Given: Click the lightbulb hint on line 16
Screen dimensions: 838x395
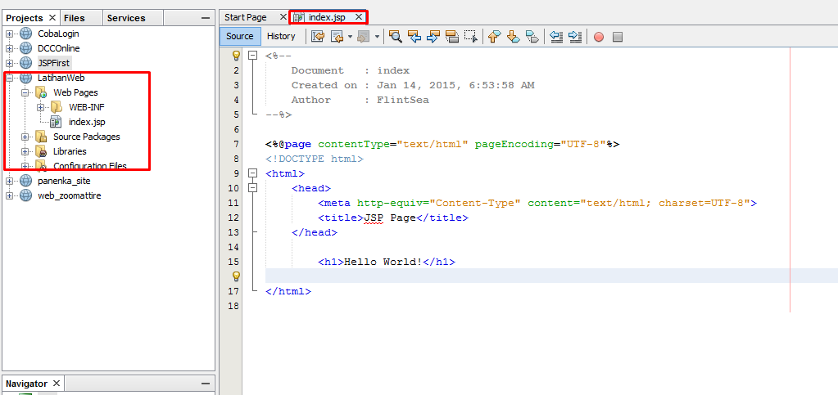Looking at the screenshot, I should coord(236,276).
